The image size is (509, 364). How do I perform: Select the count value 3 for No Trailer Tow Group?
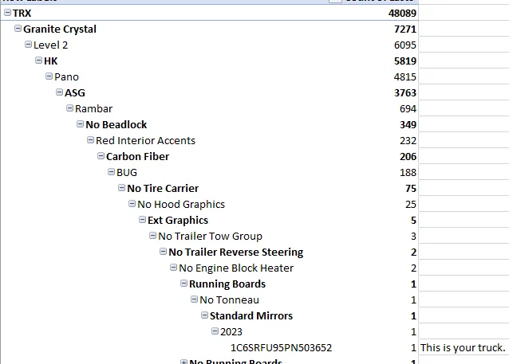tap(413, 237)
